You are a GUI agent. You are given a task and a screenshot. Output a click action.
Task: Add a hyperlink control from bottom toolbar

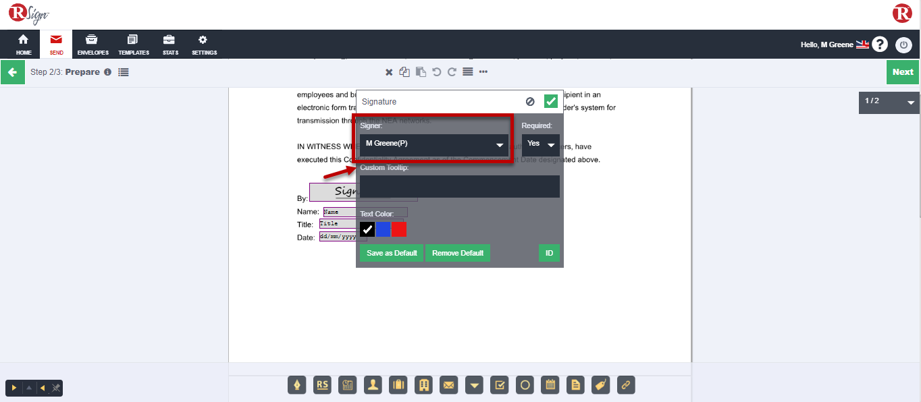click(x=625, y=385)
